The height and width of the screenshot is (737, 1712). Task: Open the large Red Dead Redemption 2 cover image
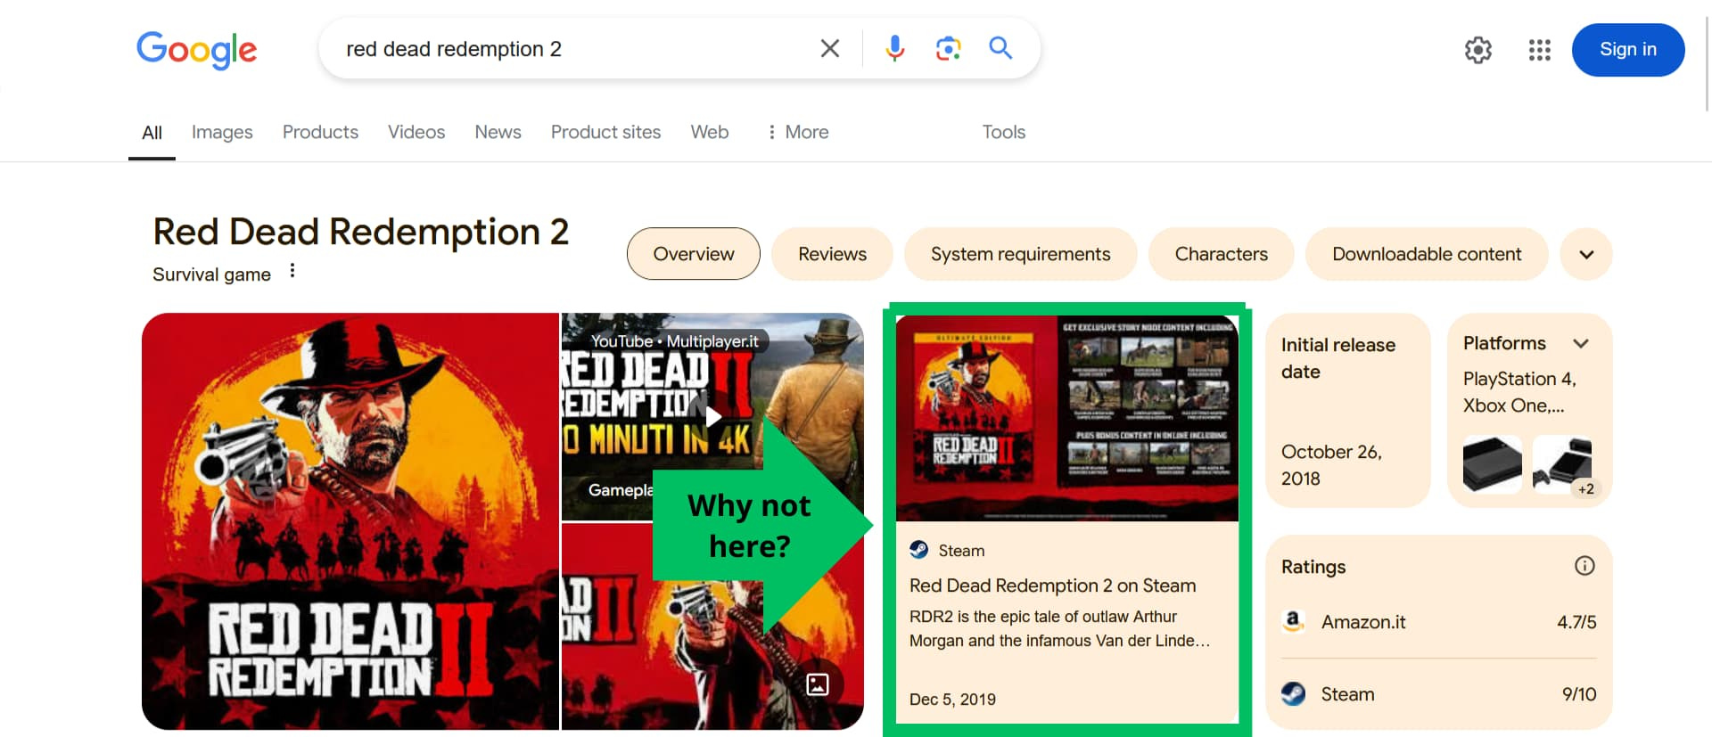click(x=350, y=521)
